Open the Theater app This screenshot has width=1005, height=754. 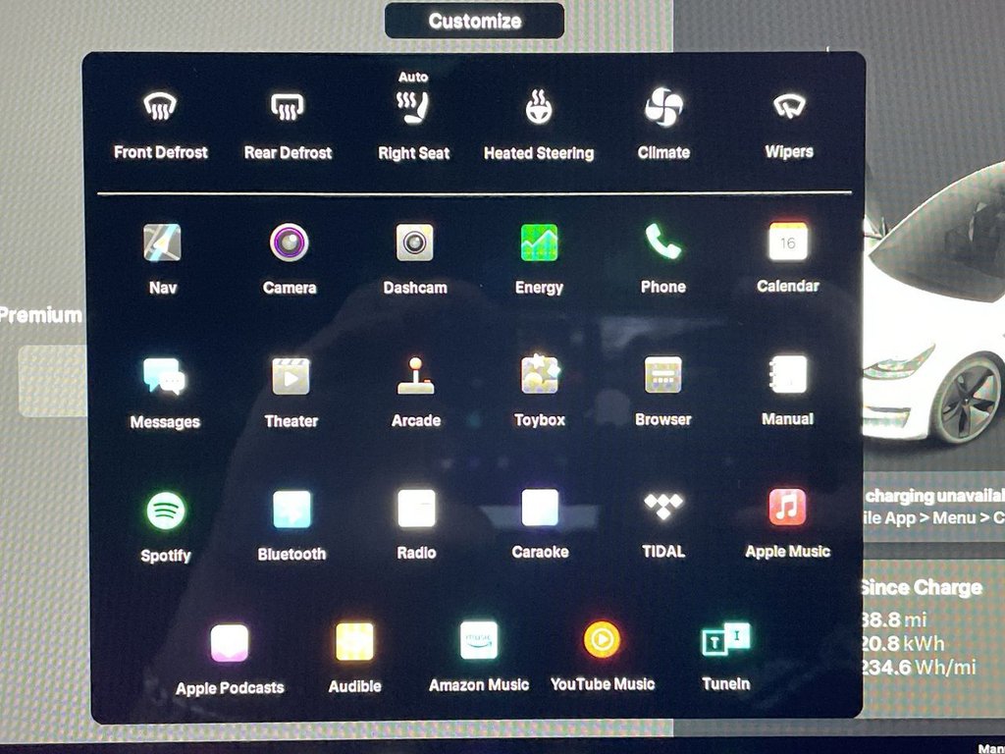pyautogui.click(x=291, y=376)
